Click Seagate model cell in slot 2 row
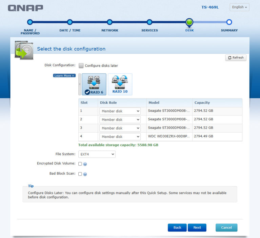260x238 pixels. [x=169, y=119]
